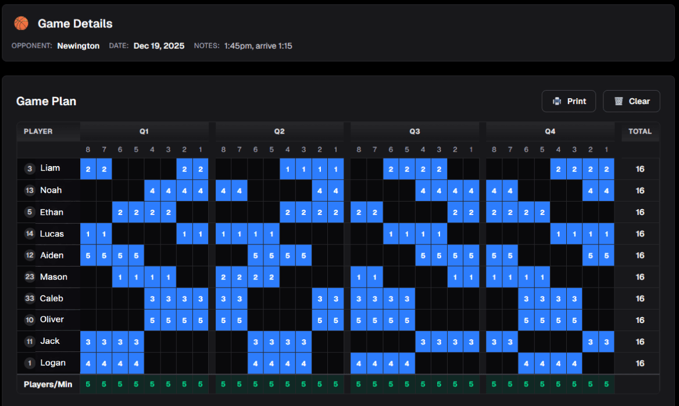Viewport: 679px width, 406px height.
Task: Click the Q3 quarter column header
Action: (x=414, y=131)
